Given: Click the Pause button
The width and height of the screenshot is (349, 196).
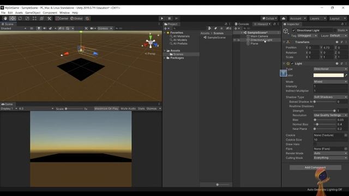Looking at the screenshot, I should coord(170,19).
